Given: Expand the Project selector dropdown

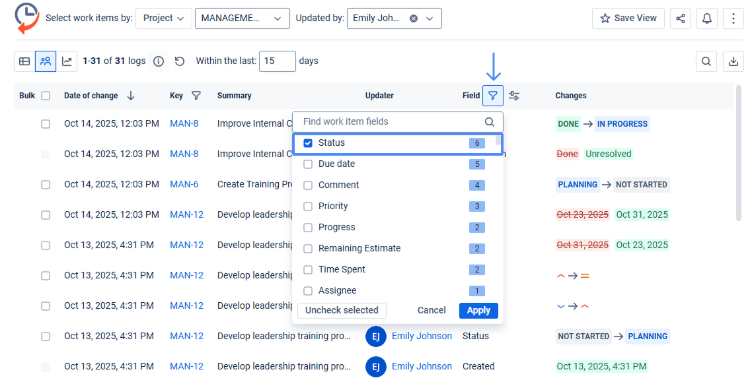Looking at the screenshot, I should tap(164, 18).
